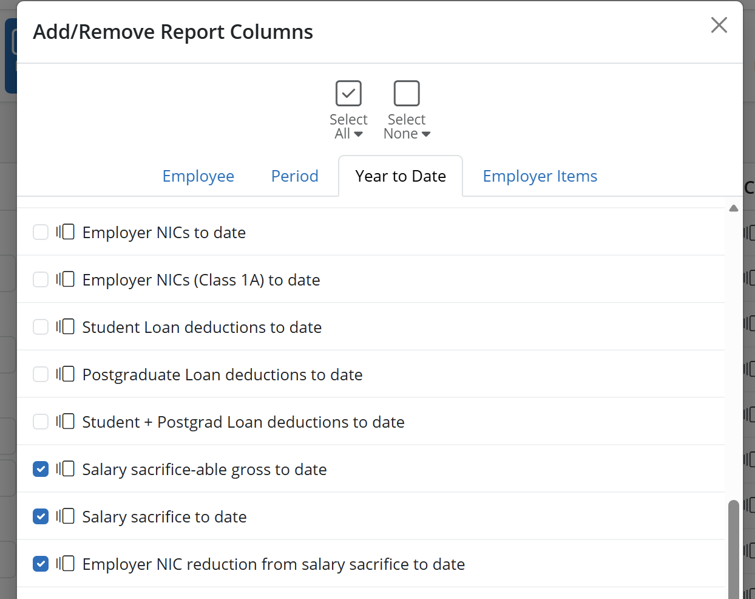Click 'Employer NICs (Class 1A) to date' text
Viewport: 755px width, 599px height.
coord(201,280)
